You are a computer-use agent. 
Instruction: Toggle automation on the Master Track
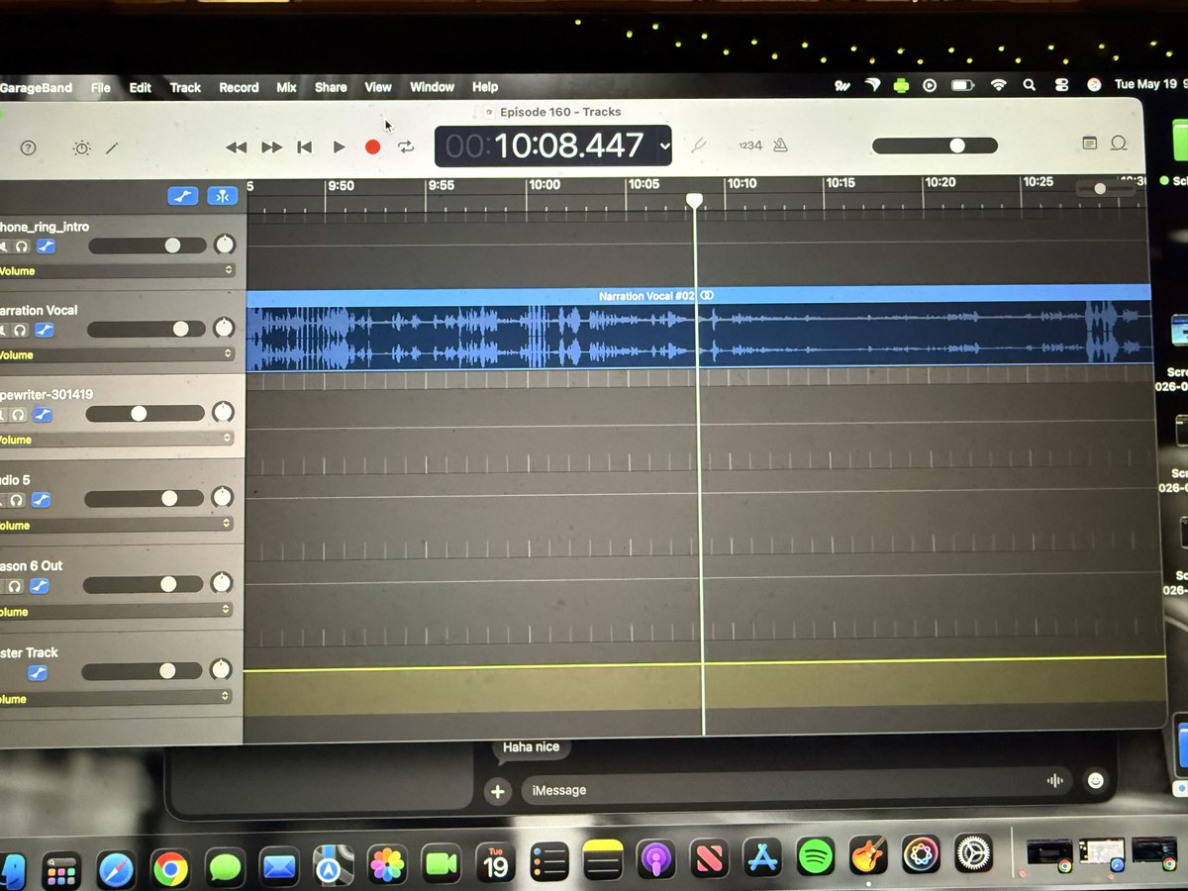pyautogui.click(x=38, y=673)
